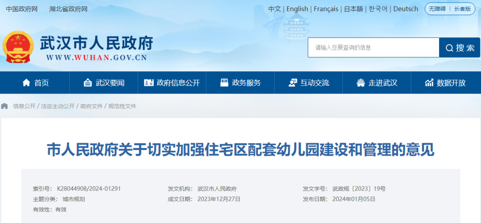Screen dimensions: 481x223
Task: Open 互动交流 nav item
Action: 308,82
